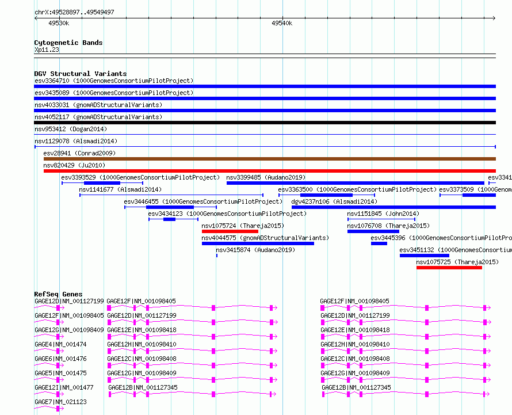Click the 49540k scale tick label
The image size is (512, 415).
(x=282, y=23)
